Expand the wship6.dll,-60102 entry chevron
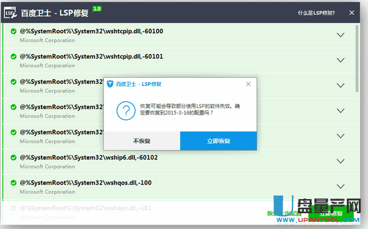 click(x=340, y=162)
